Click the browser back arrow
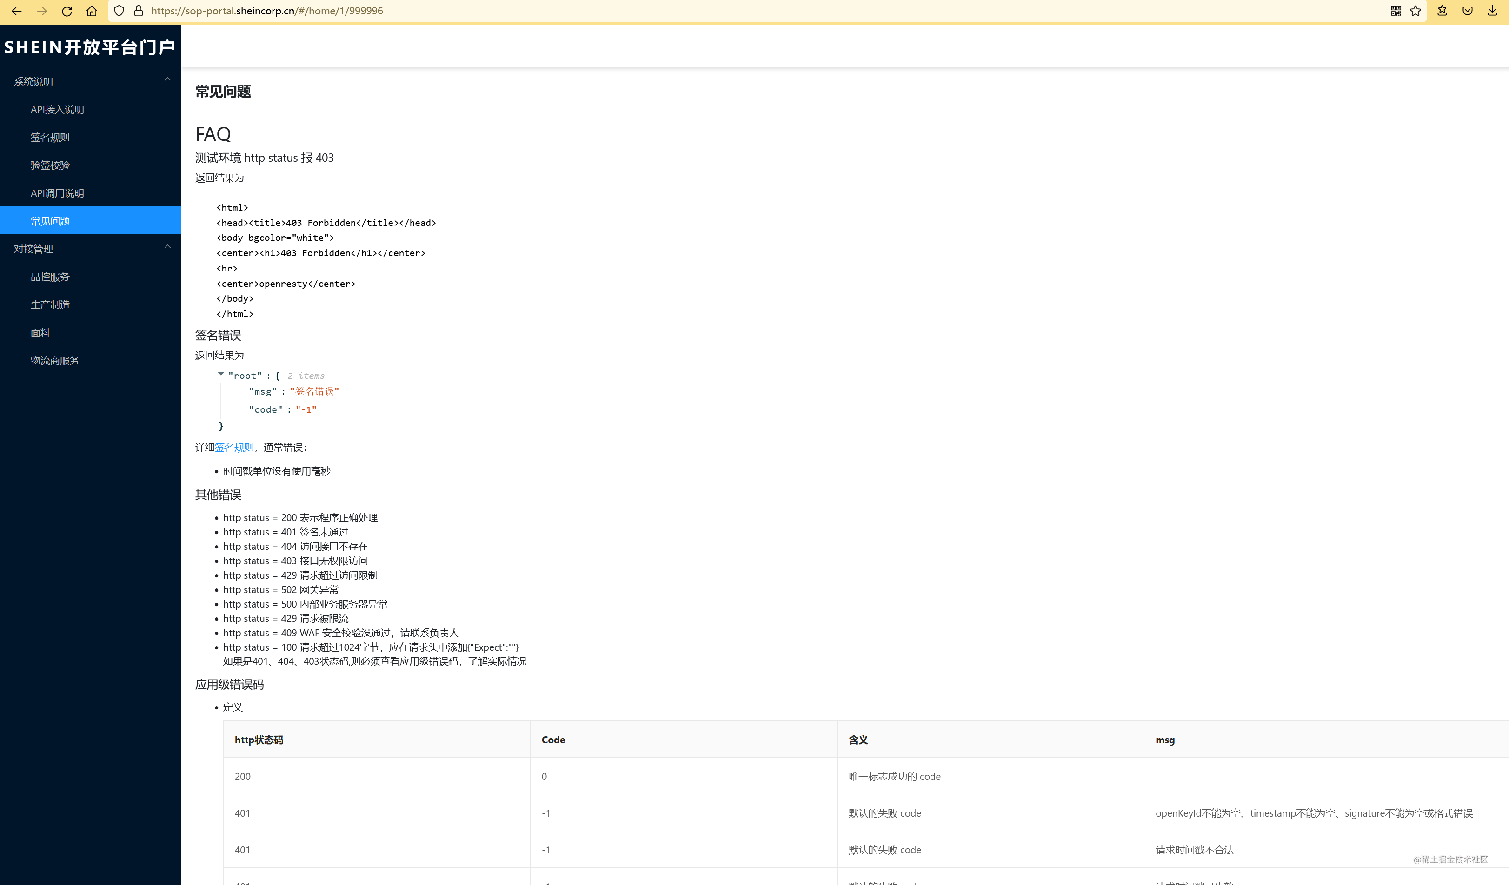The height and width of the screenshot is (885, 1509). tap(17, 11)
